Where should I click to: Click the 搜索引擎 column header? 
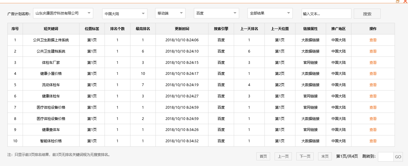(221, 29)
